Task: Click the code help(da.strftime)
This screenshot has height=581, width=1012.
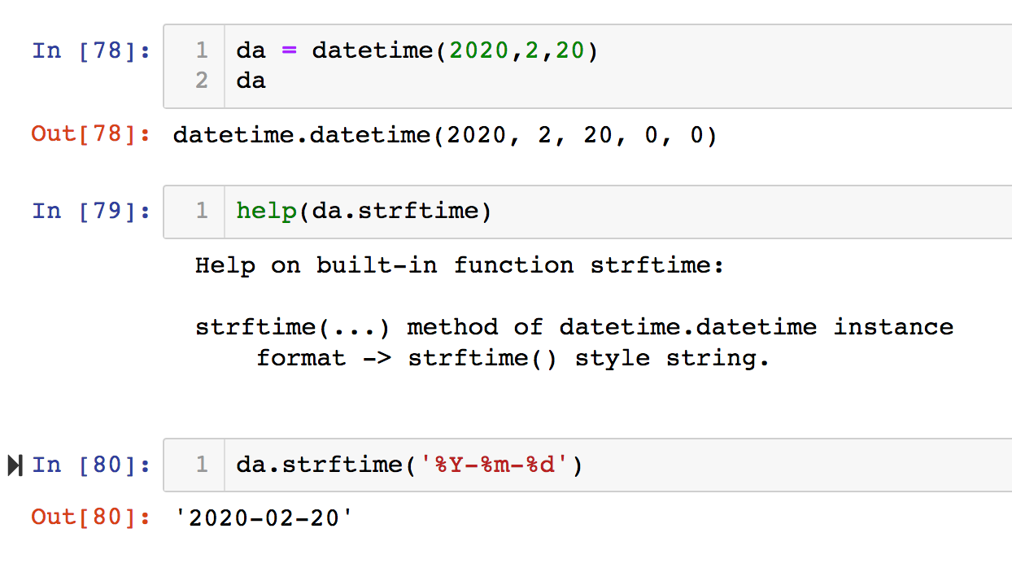Action: [364, 212]
